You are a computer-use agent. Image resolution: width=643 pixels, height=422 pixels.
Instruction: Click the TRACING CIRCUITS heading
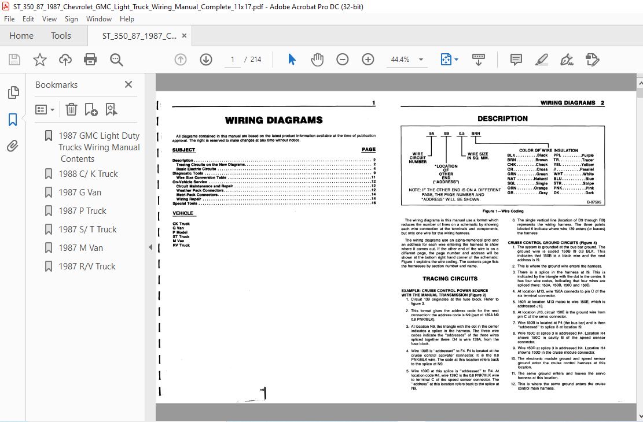click(x=450, y=279)
